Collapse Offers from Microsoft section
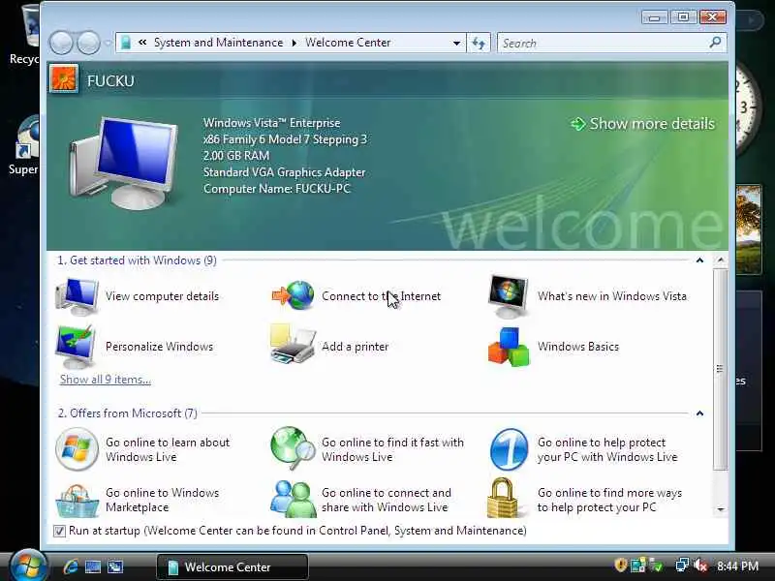Screen dimensions: 775x581 pos(699,413)
